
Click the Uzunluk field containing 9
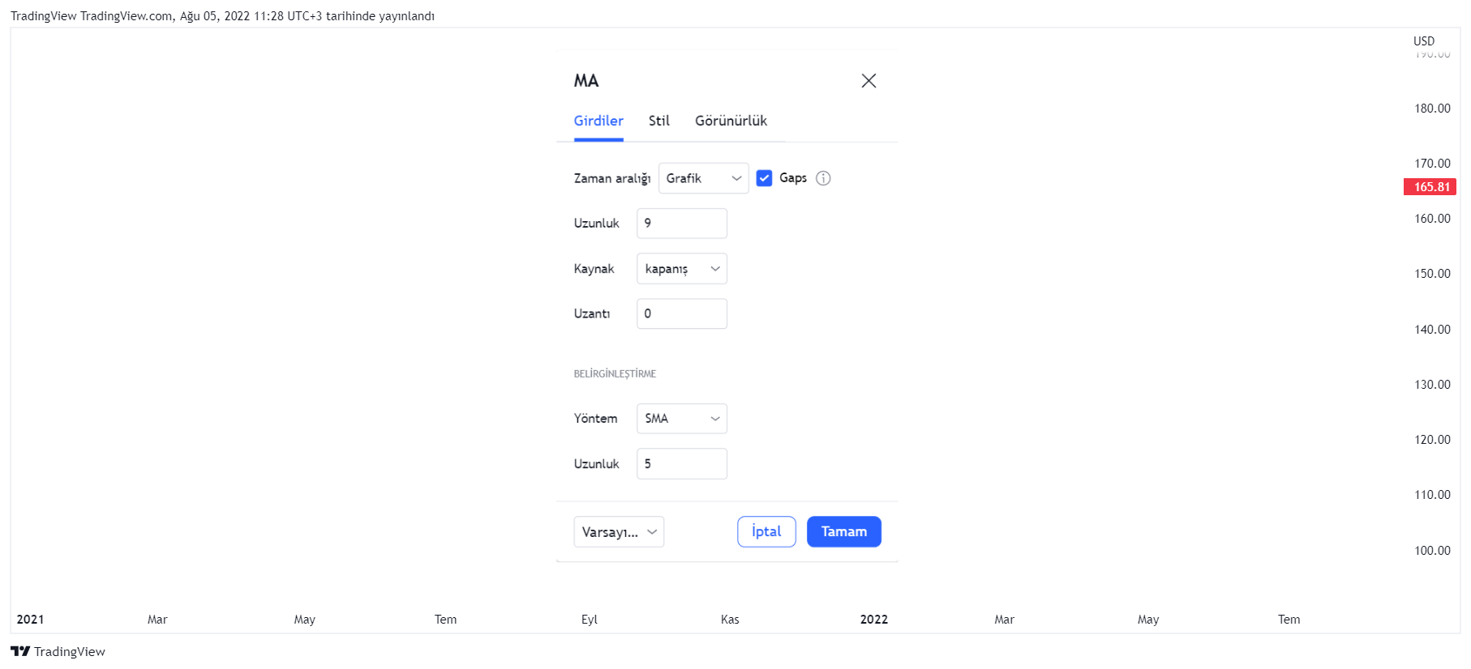[682, 224]
